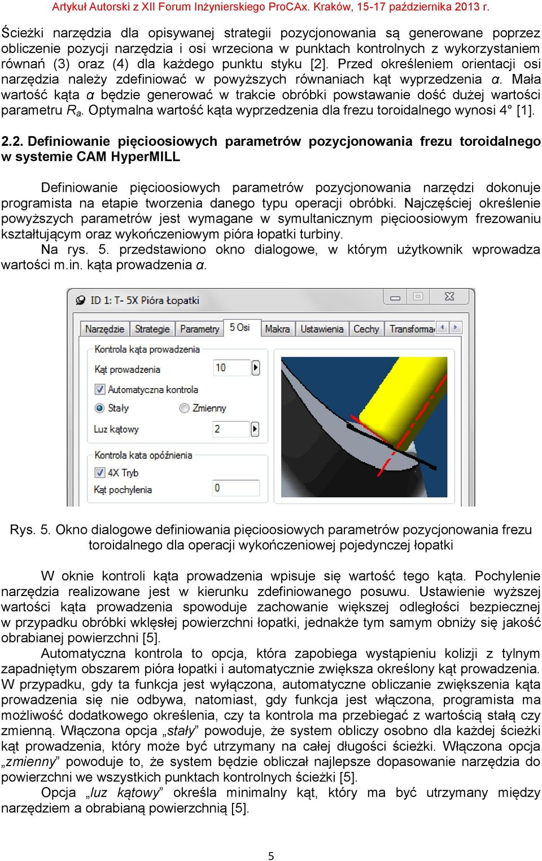Switch to the Strategie tab
Screen dimensions: 542x861
point(152,329)
